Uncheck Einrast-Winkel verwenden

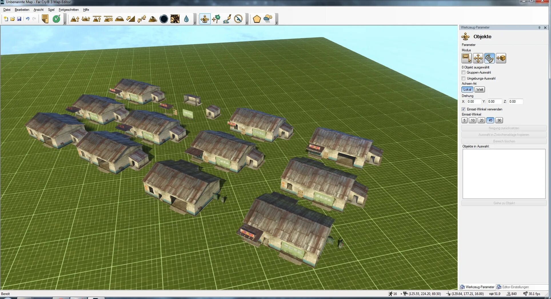coord(464,109)
